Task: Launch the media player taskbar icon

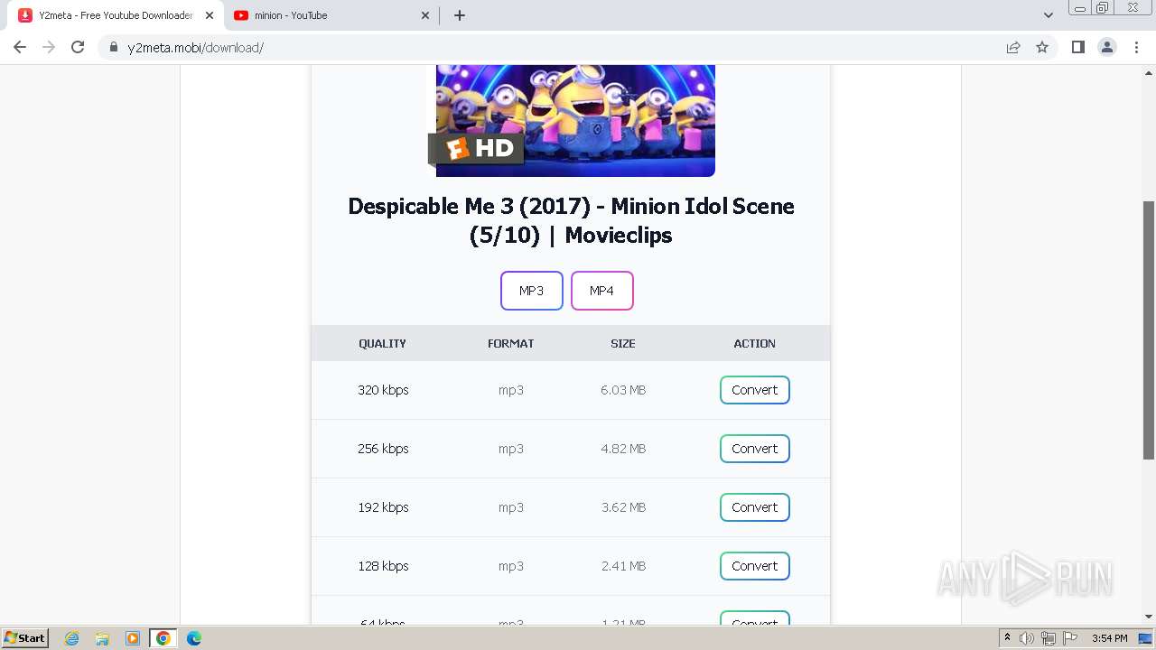Action: pos(133,638)
